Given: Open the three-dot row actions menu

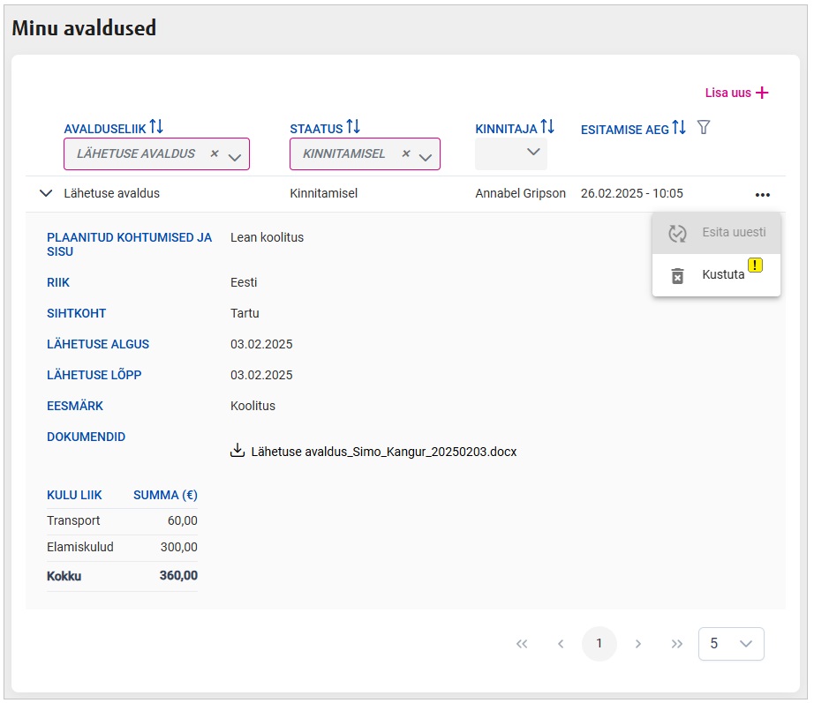Looking at the screenshot, I should click(763, 194).
